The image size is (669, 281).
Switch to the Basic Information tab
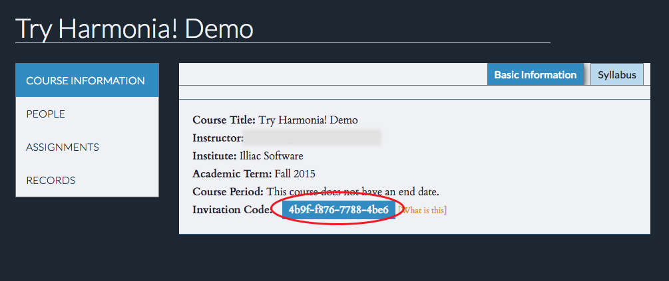tap(535, 75)
